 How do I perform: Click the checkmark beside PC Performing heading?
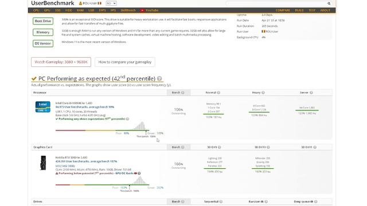34,79
